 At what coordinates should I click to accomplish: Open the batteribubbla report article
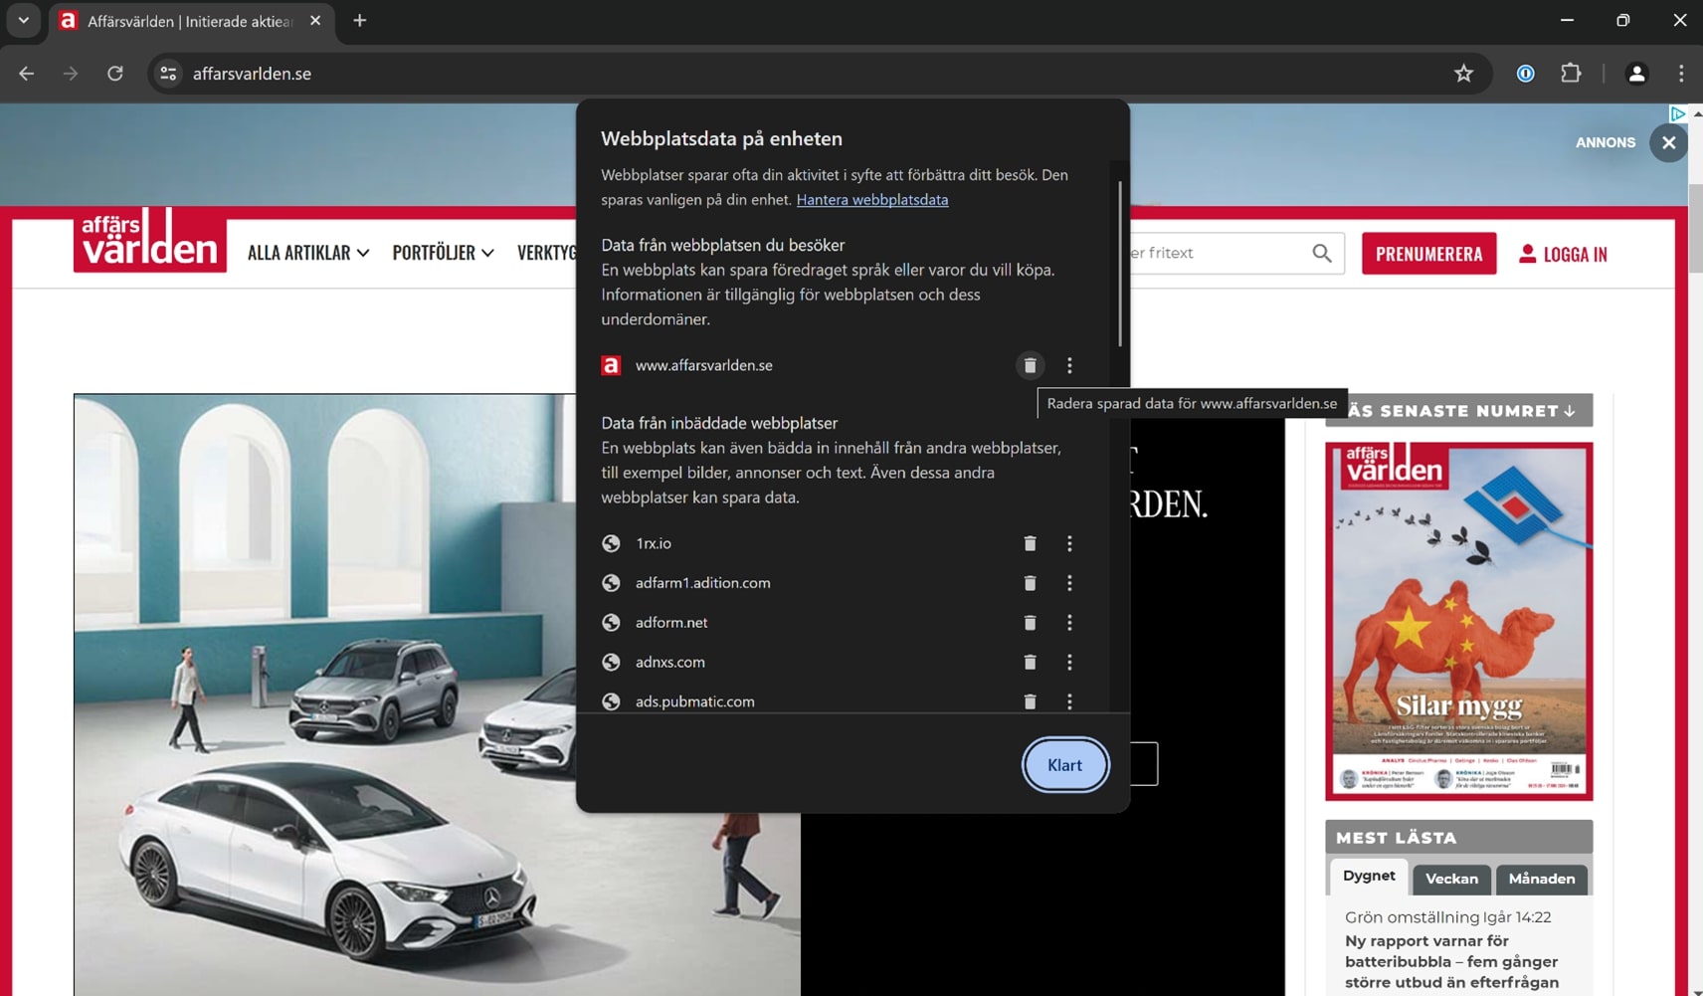pos(1451,961)
